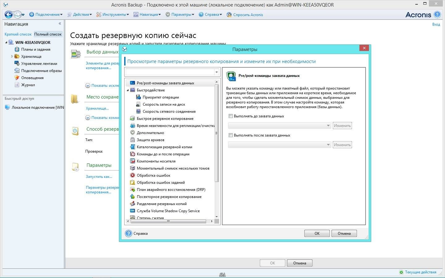445x278 pixels.
Task: Click the Volume Shadow Copy Service icon
Action: 132,211
